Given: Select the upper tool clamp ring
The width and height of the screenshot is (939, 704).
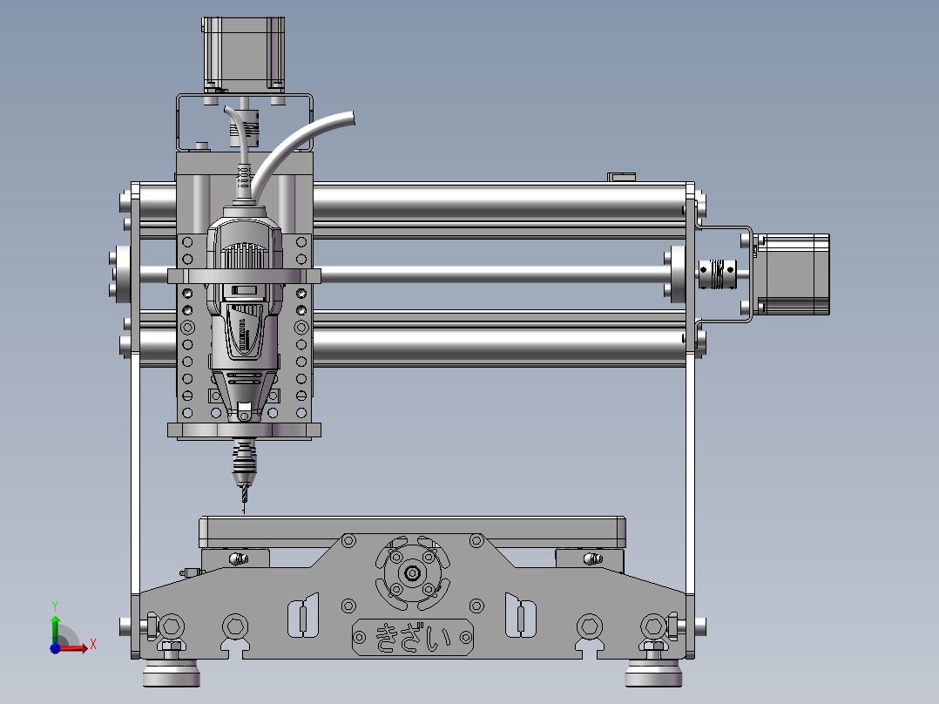Looking at the screenshot, I should pyautogui.click(x=244, y=276).
